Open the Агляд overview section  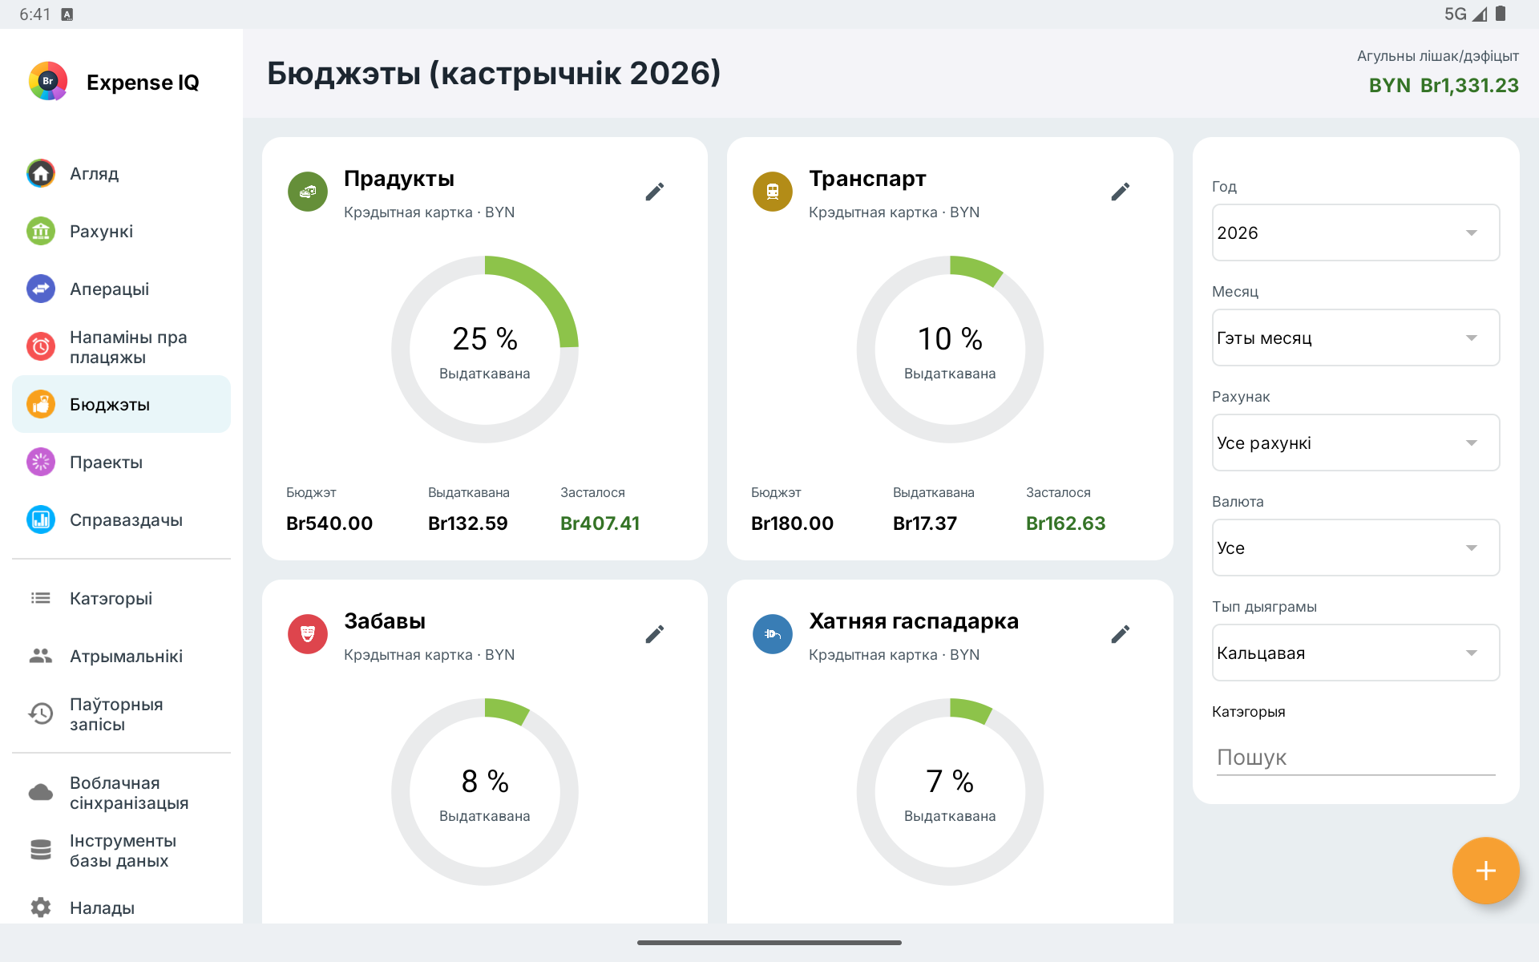pos(121,173)
